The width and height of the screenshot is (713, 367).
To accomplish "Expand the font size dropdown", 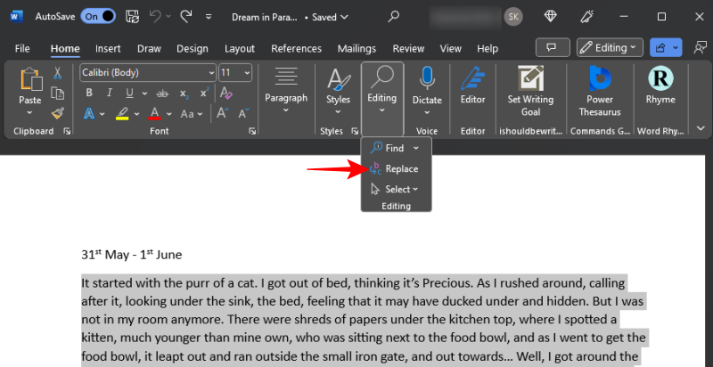I will click(x=246, y=73).
